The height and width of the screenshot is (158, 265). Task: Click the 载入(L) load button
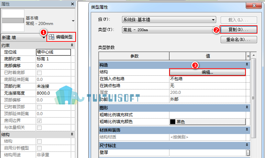239,20
